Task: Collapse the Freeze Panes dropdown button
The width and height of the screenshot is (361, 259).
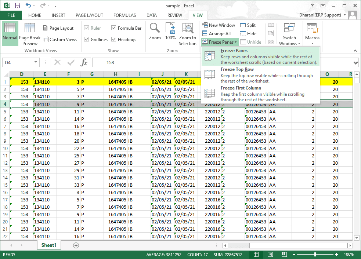Action: (220, 42)
